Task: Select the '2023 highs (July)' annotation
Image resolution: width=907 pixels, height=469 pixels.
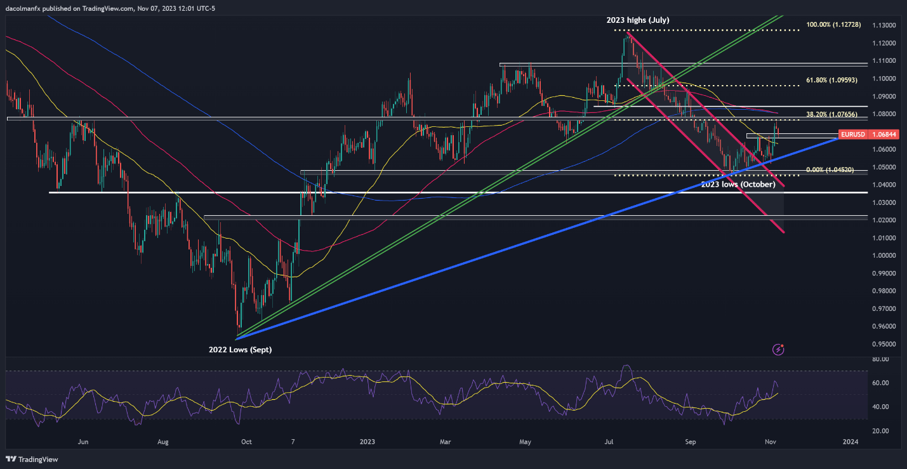Action: point(638,20)
